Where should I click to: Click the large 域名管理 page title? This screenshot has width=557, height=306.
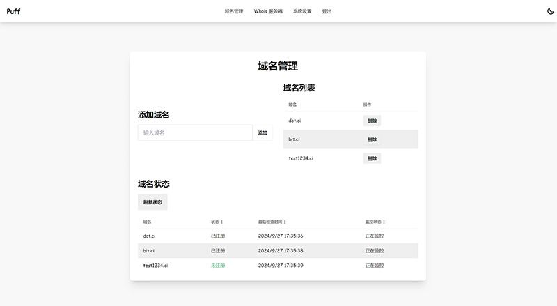[x=278, y=66]
